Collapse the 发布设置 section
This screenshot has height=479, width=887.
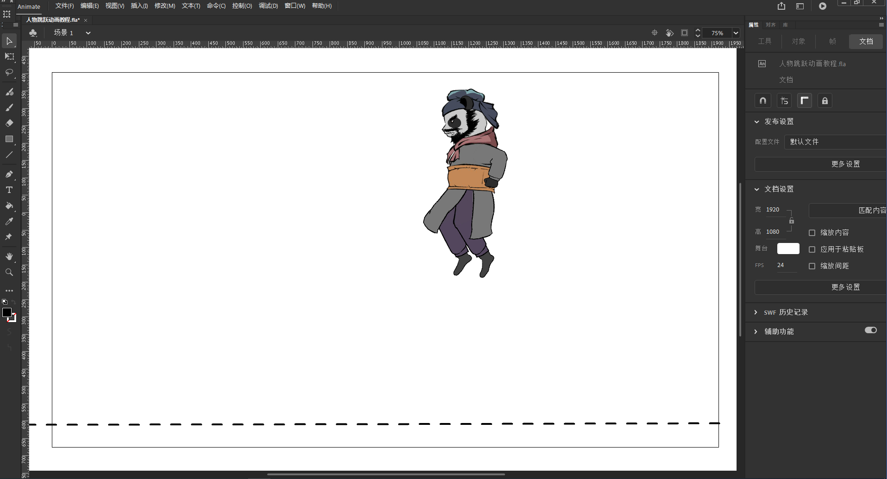tap(757, 122)
